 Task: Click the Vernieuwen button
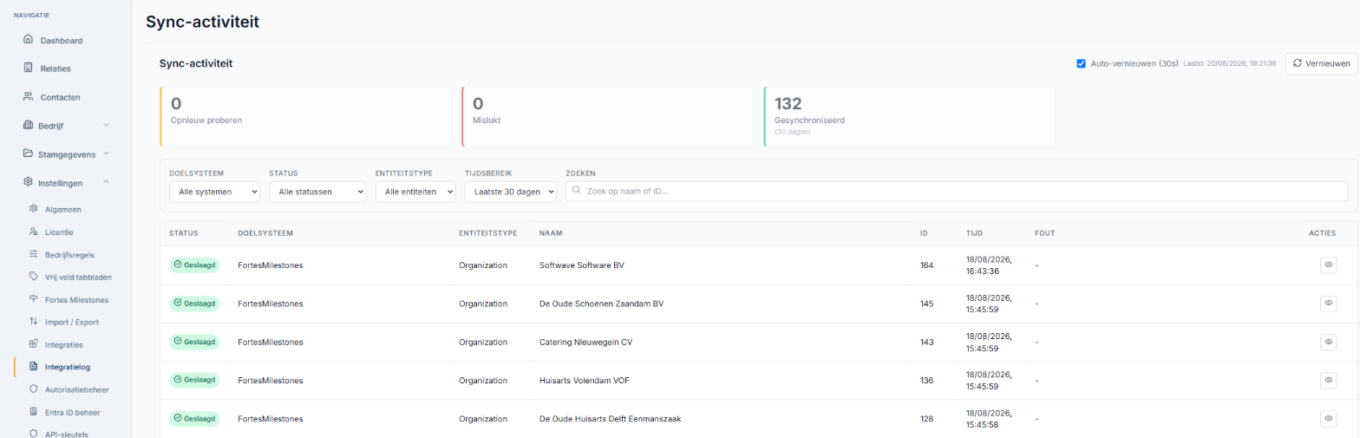(x=1321, y=63)
